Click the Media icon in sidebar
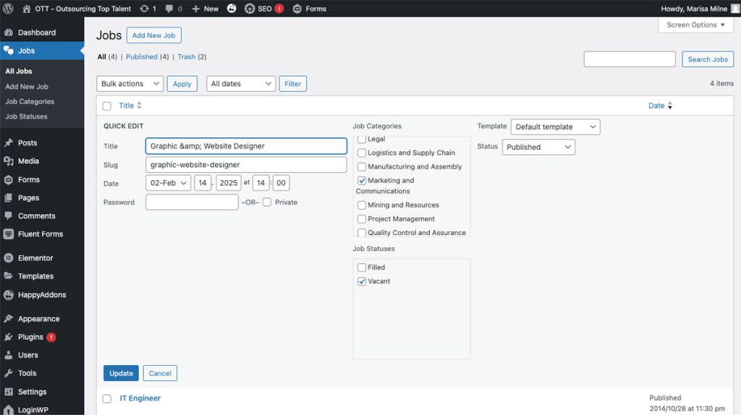This screenshot has width=741, height=415. [x=9, y=161]
